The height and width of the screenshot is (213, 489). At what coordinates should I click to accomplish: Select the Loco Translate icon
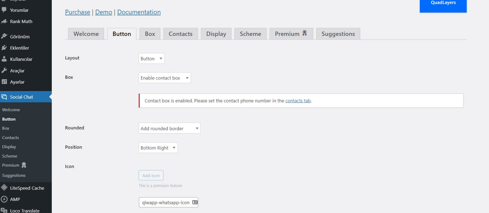(4, 210)
